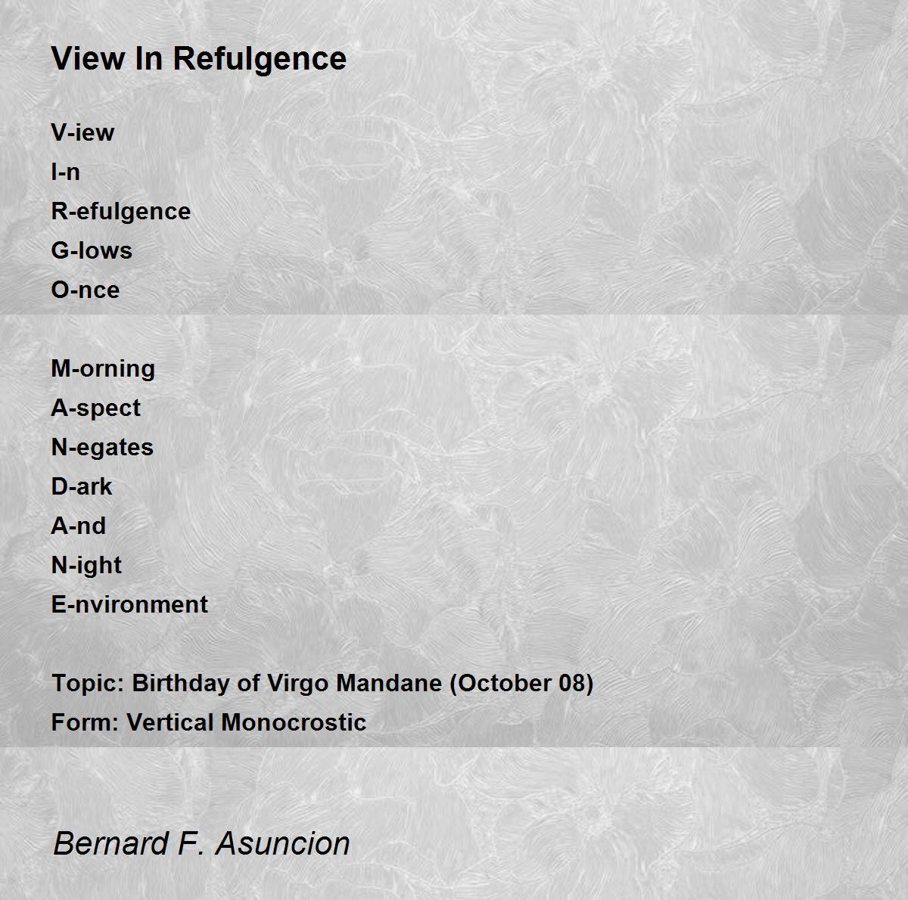Screen dimensions: 908x900
Task: Click the poem title View In Refulgence
Action: (x=199, y=58)
